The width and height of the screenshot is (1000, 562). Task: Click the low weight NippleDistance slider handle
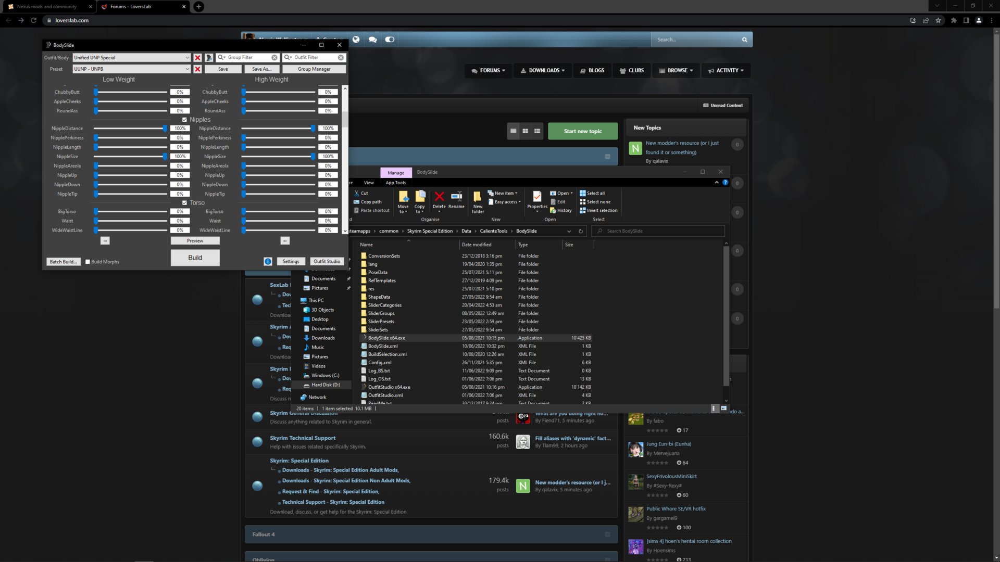(165, 129)
